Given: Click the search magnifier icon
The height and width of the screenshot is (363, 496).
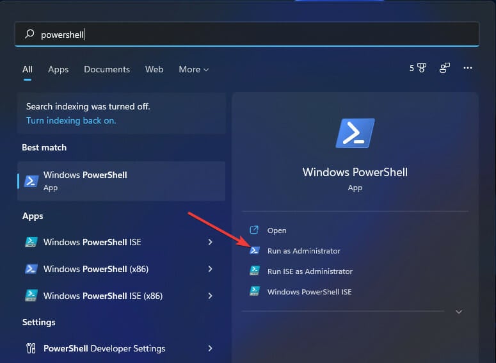Looking at the screenshot, I should click(29, 33).
